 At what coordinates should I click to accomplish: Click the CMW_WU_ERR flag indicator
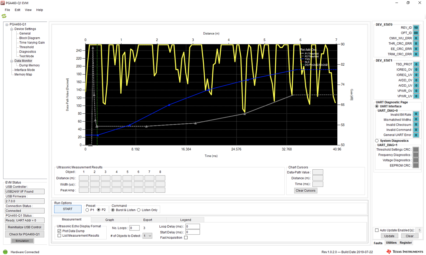point(416,38)
